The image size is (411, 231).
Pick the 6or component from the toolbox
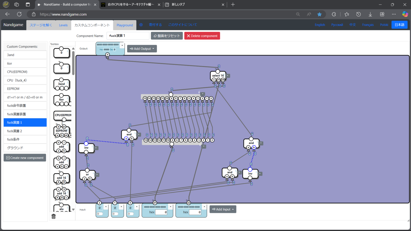click(62, 100)
